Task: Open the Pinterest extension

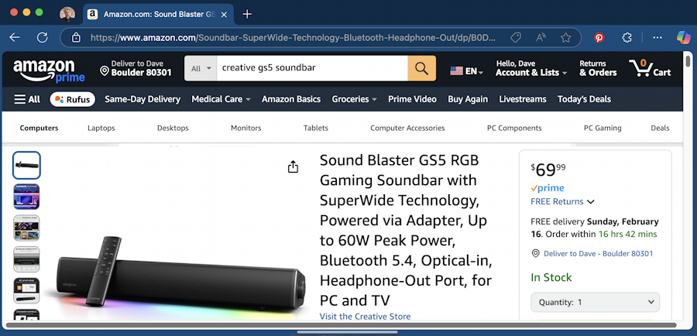Action: point(599,38)
